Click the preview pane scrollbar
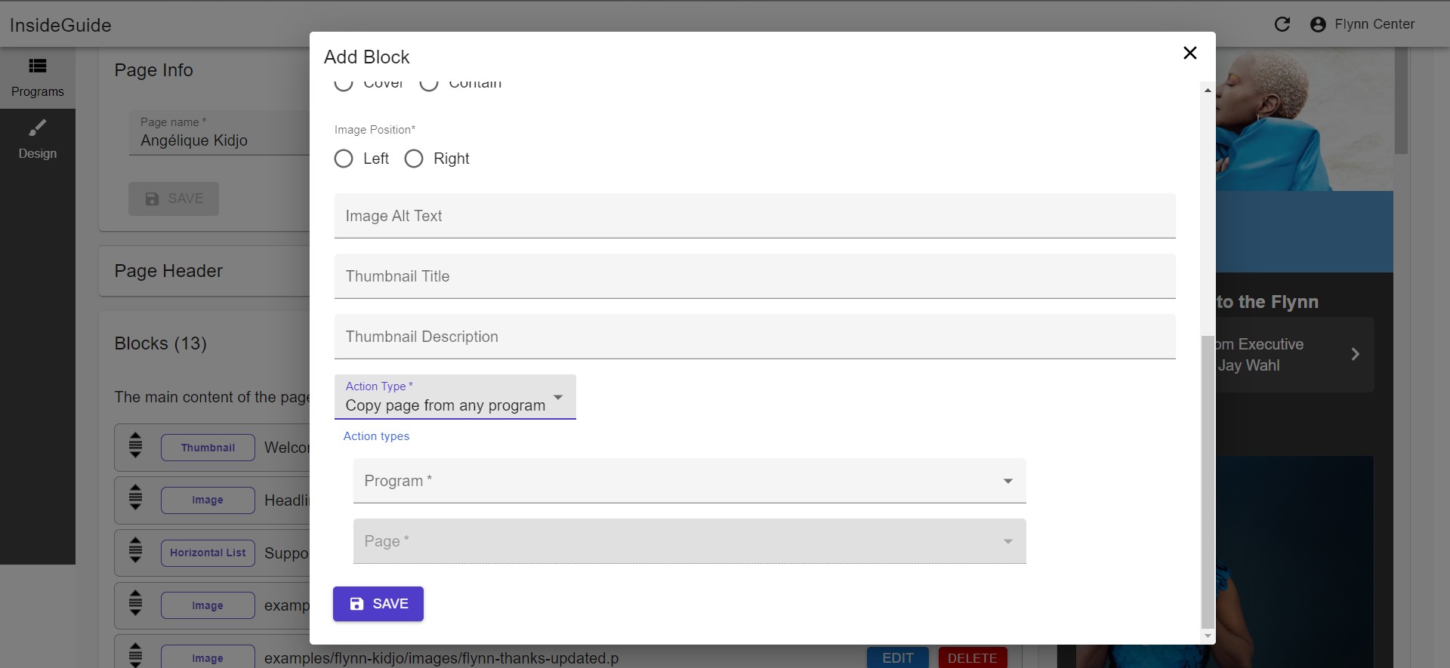 (1401, 100)
